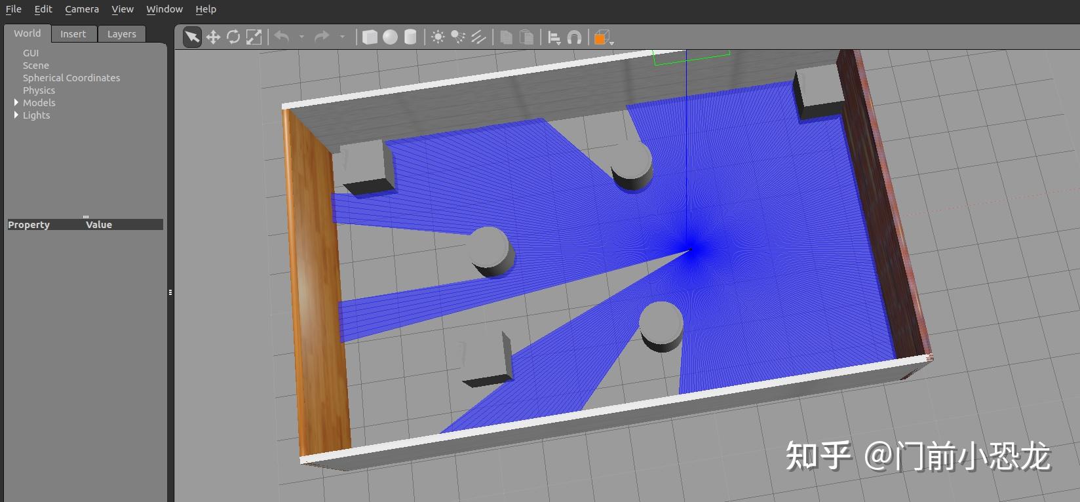
Task: Click the left panel splitter handle
Action: point(170,292)
